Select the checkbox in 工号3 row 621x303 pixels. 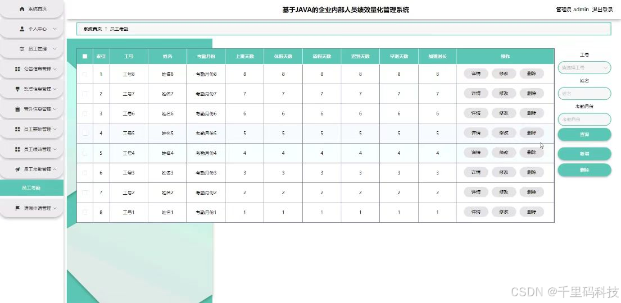coord(85,173)
